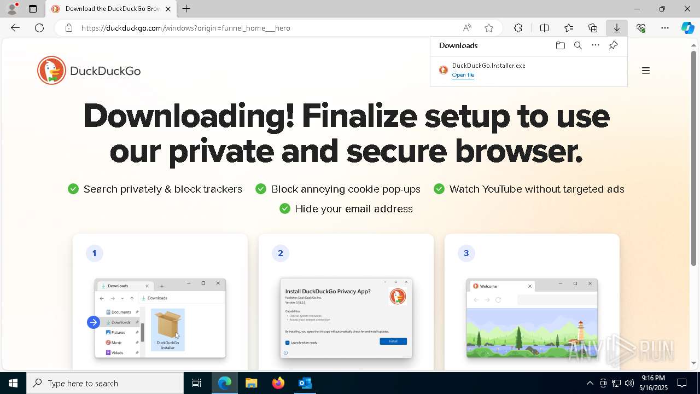Click the page vertical scrollbar
Image resolution: width=700 pixels, height=394 pixels.
tap(694, 159)
